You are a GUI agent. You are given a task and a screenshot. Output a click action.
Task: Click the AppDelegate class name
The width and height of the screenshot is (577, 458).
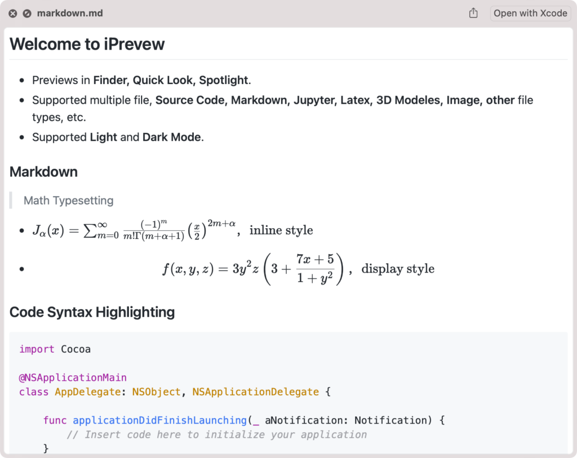(87, 392)
